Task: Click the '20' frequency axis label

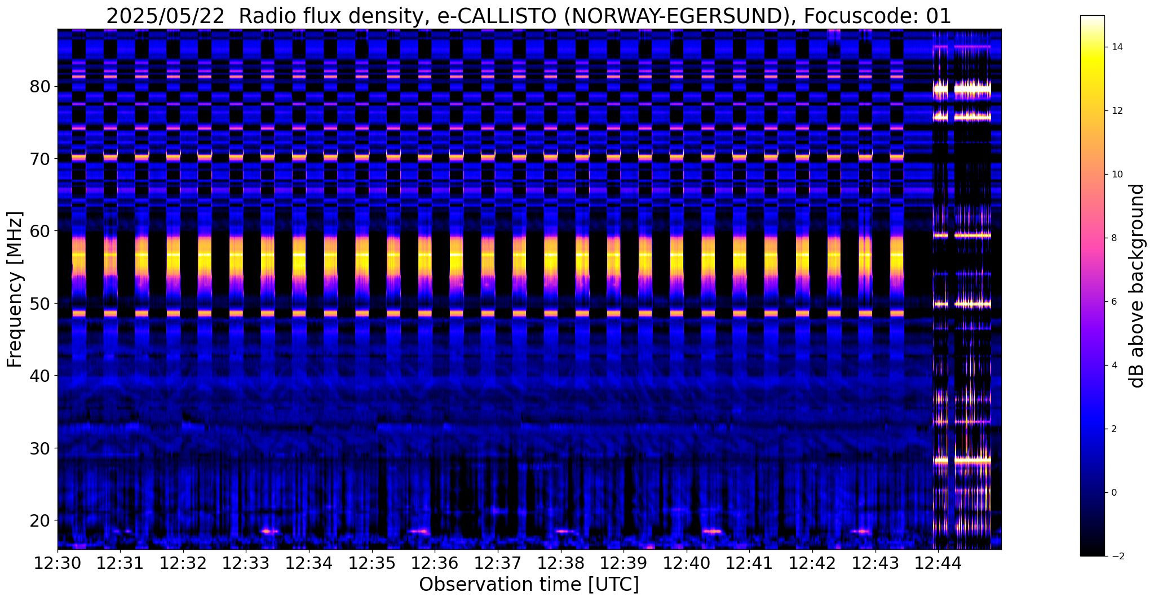Action: [x=41, y=520]
